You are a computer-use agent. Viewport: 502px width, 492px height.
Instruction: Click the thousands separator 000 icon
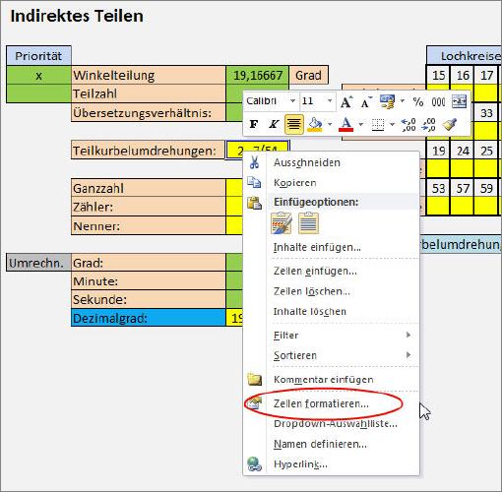point(438,102)
